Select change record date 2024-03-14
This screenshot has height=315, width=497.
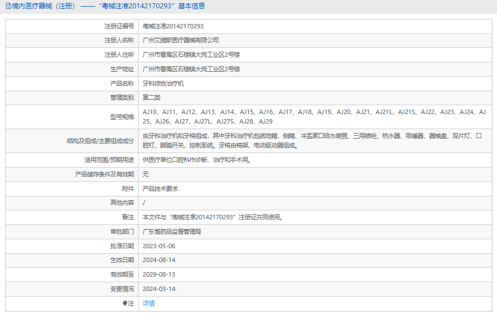pyautogui.click(x=159, y=289)
